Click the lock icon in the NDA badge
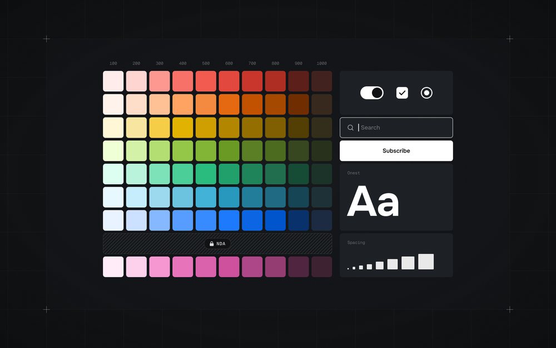Screen dimensions: 556x348 212,244
